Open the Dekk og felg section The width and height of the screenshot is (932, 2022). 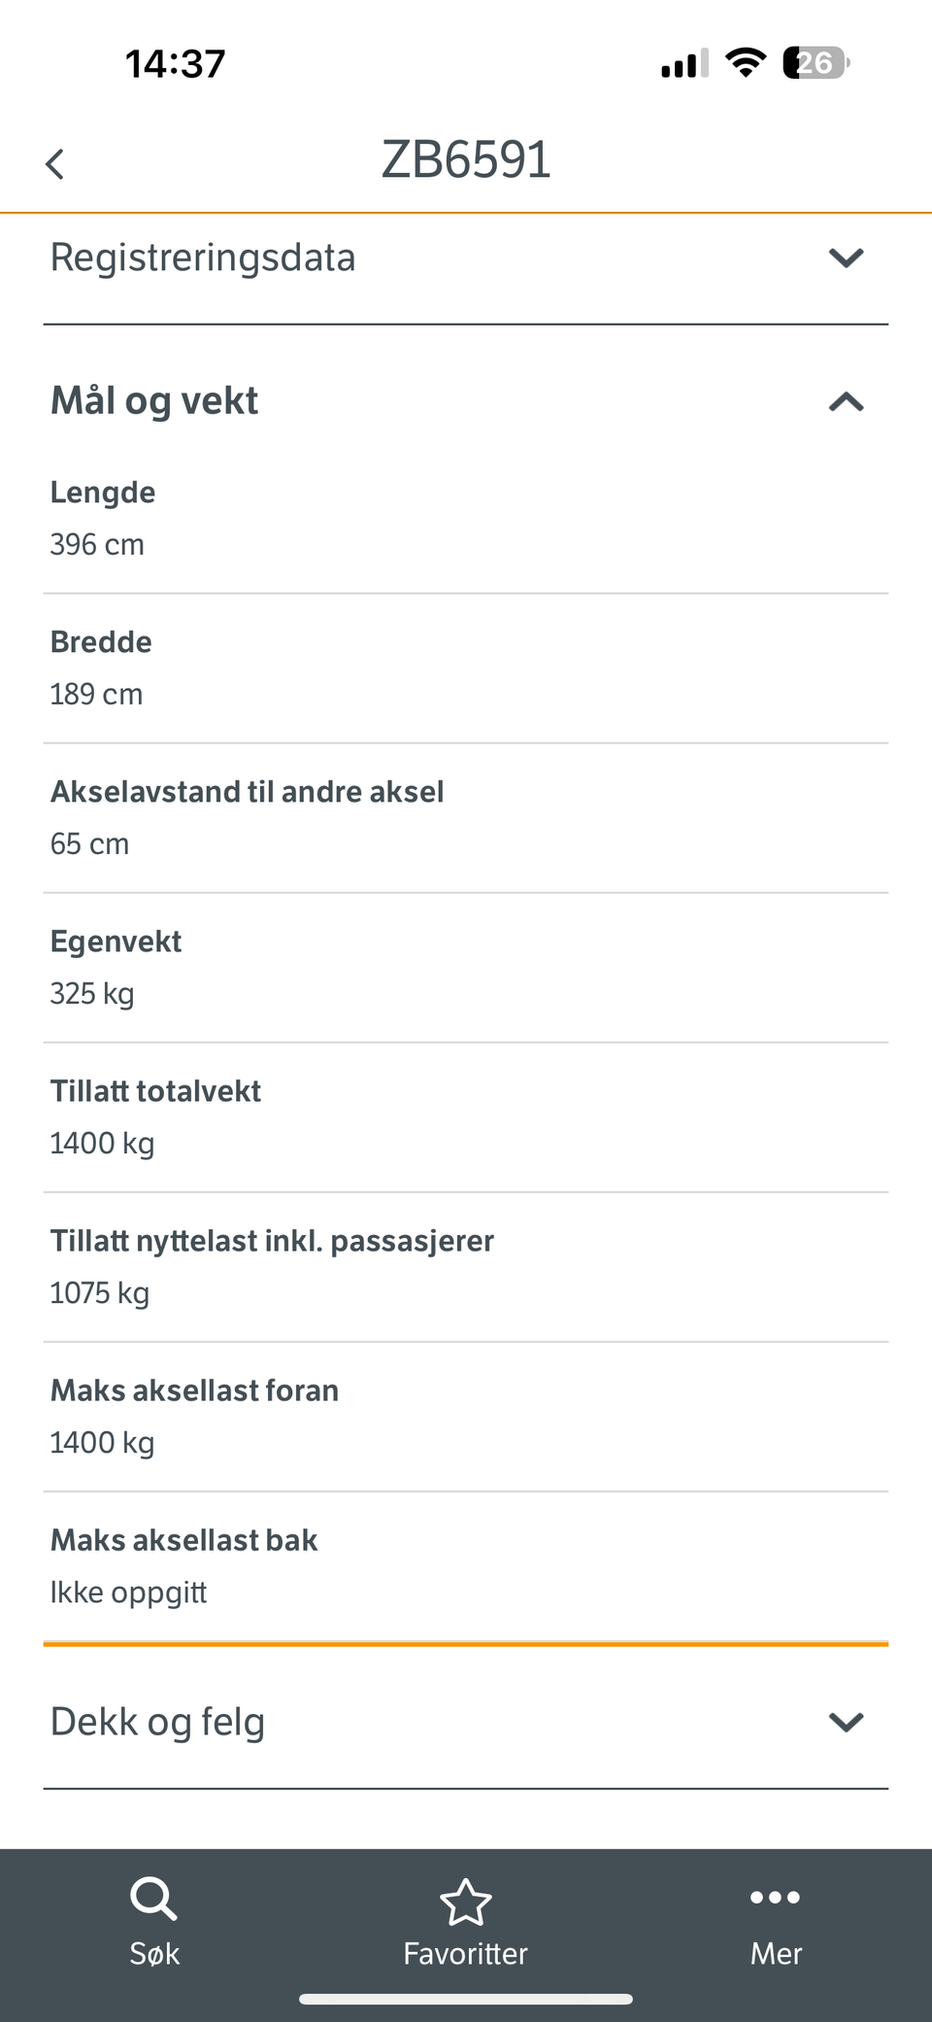click(157, 1722)
